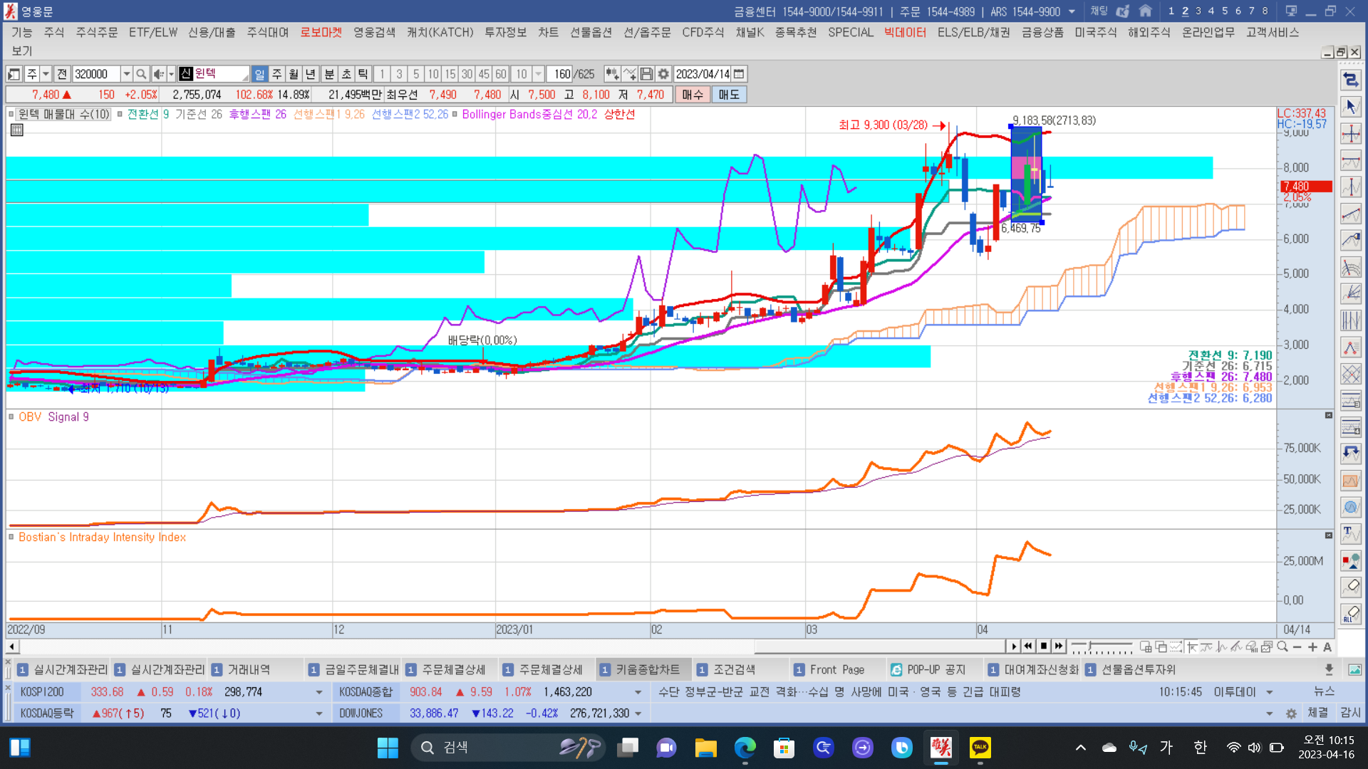This screenshot has height=769, width=1368.
Task: Click the stock search magnifier icon
Action: tap(141, 74)
